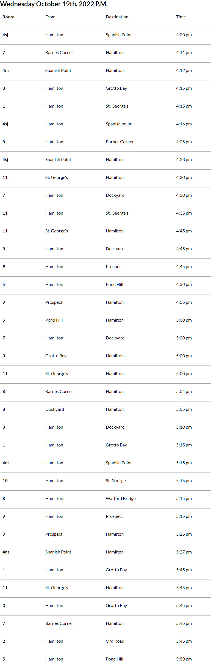Click the 4:35 pm time cell
The image size is (211, 669).
pos(184,213)
